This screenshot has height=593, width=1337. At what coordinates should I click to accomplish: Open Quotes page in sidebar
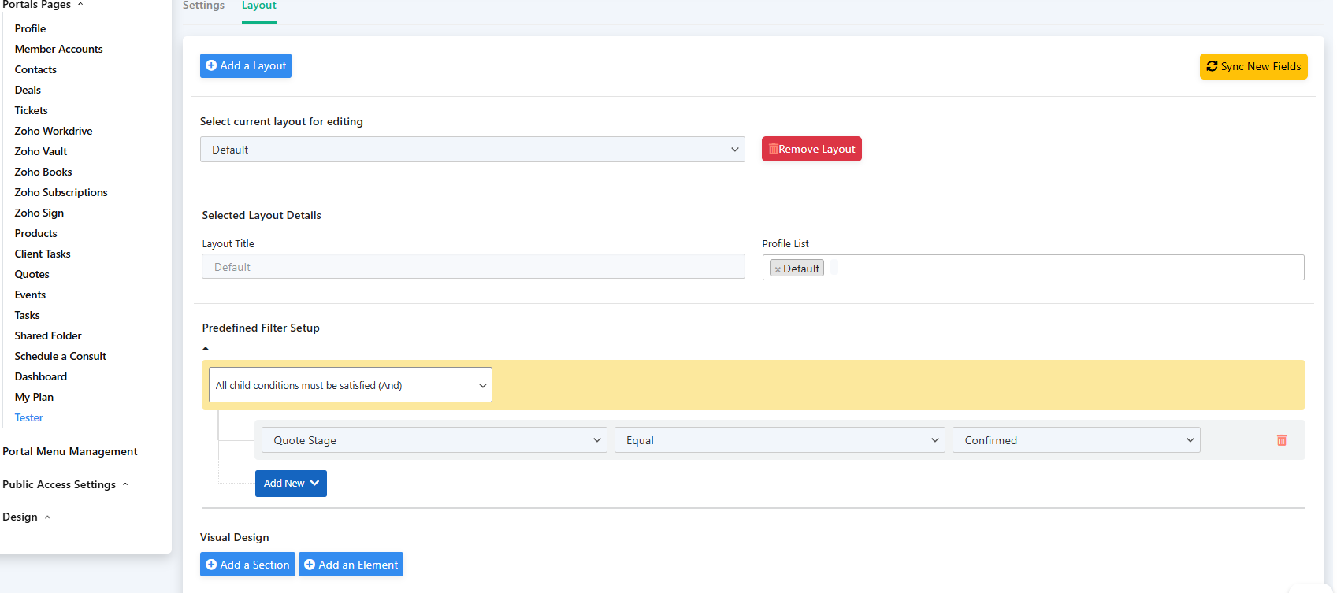[x=32, y=274]
